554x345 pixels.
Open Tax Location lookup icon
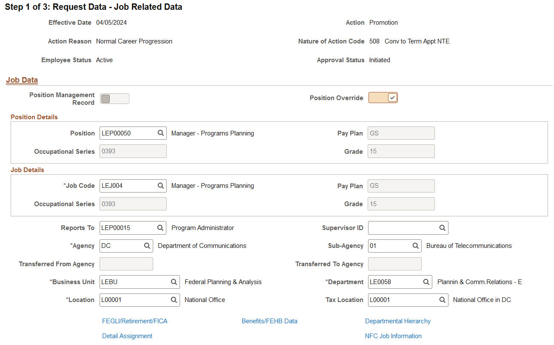point(443,300)
